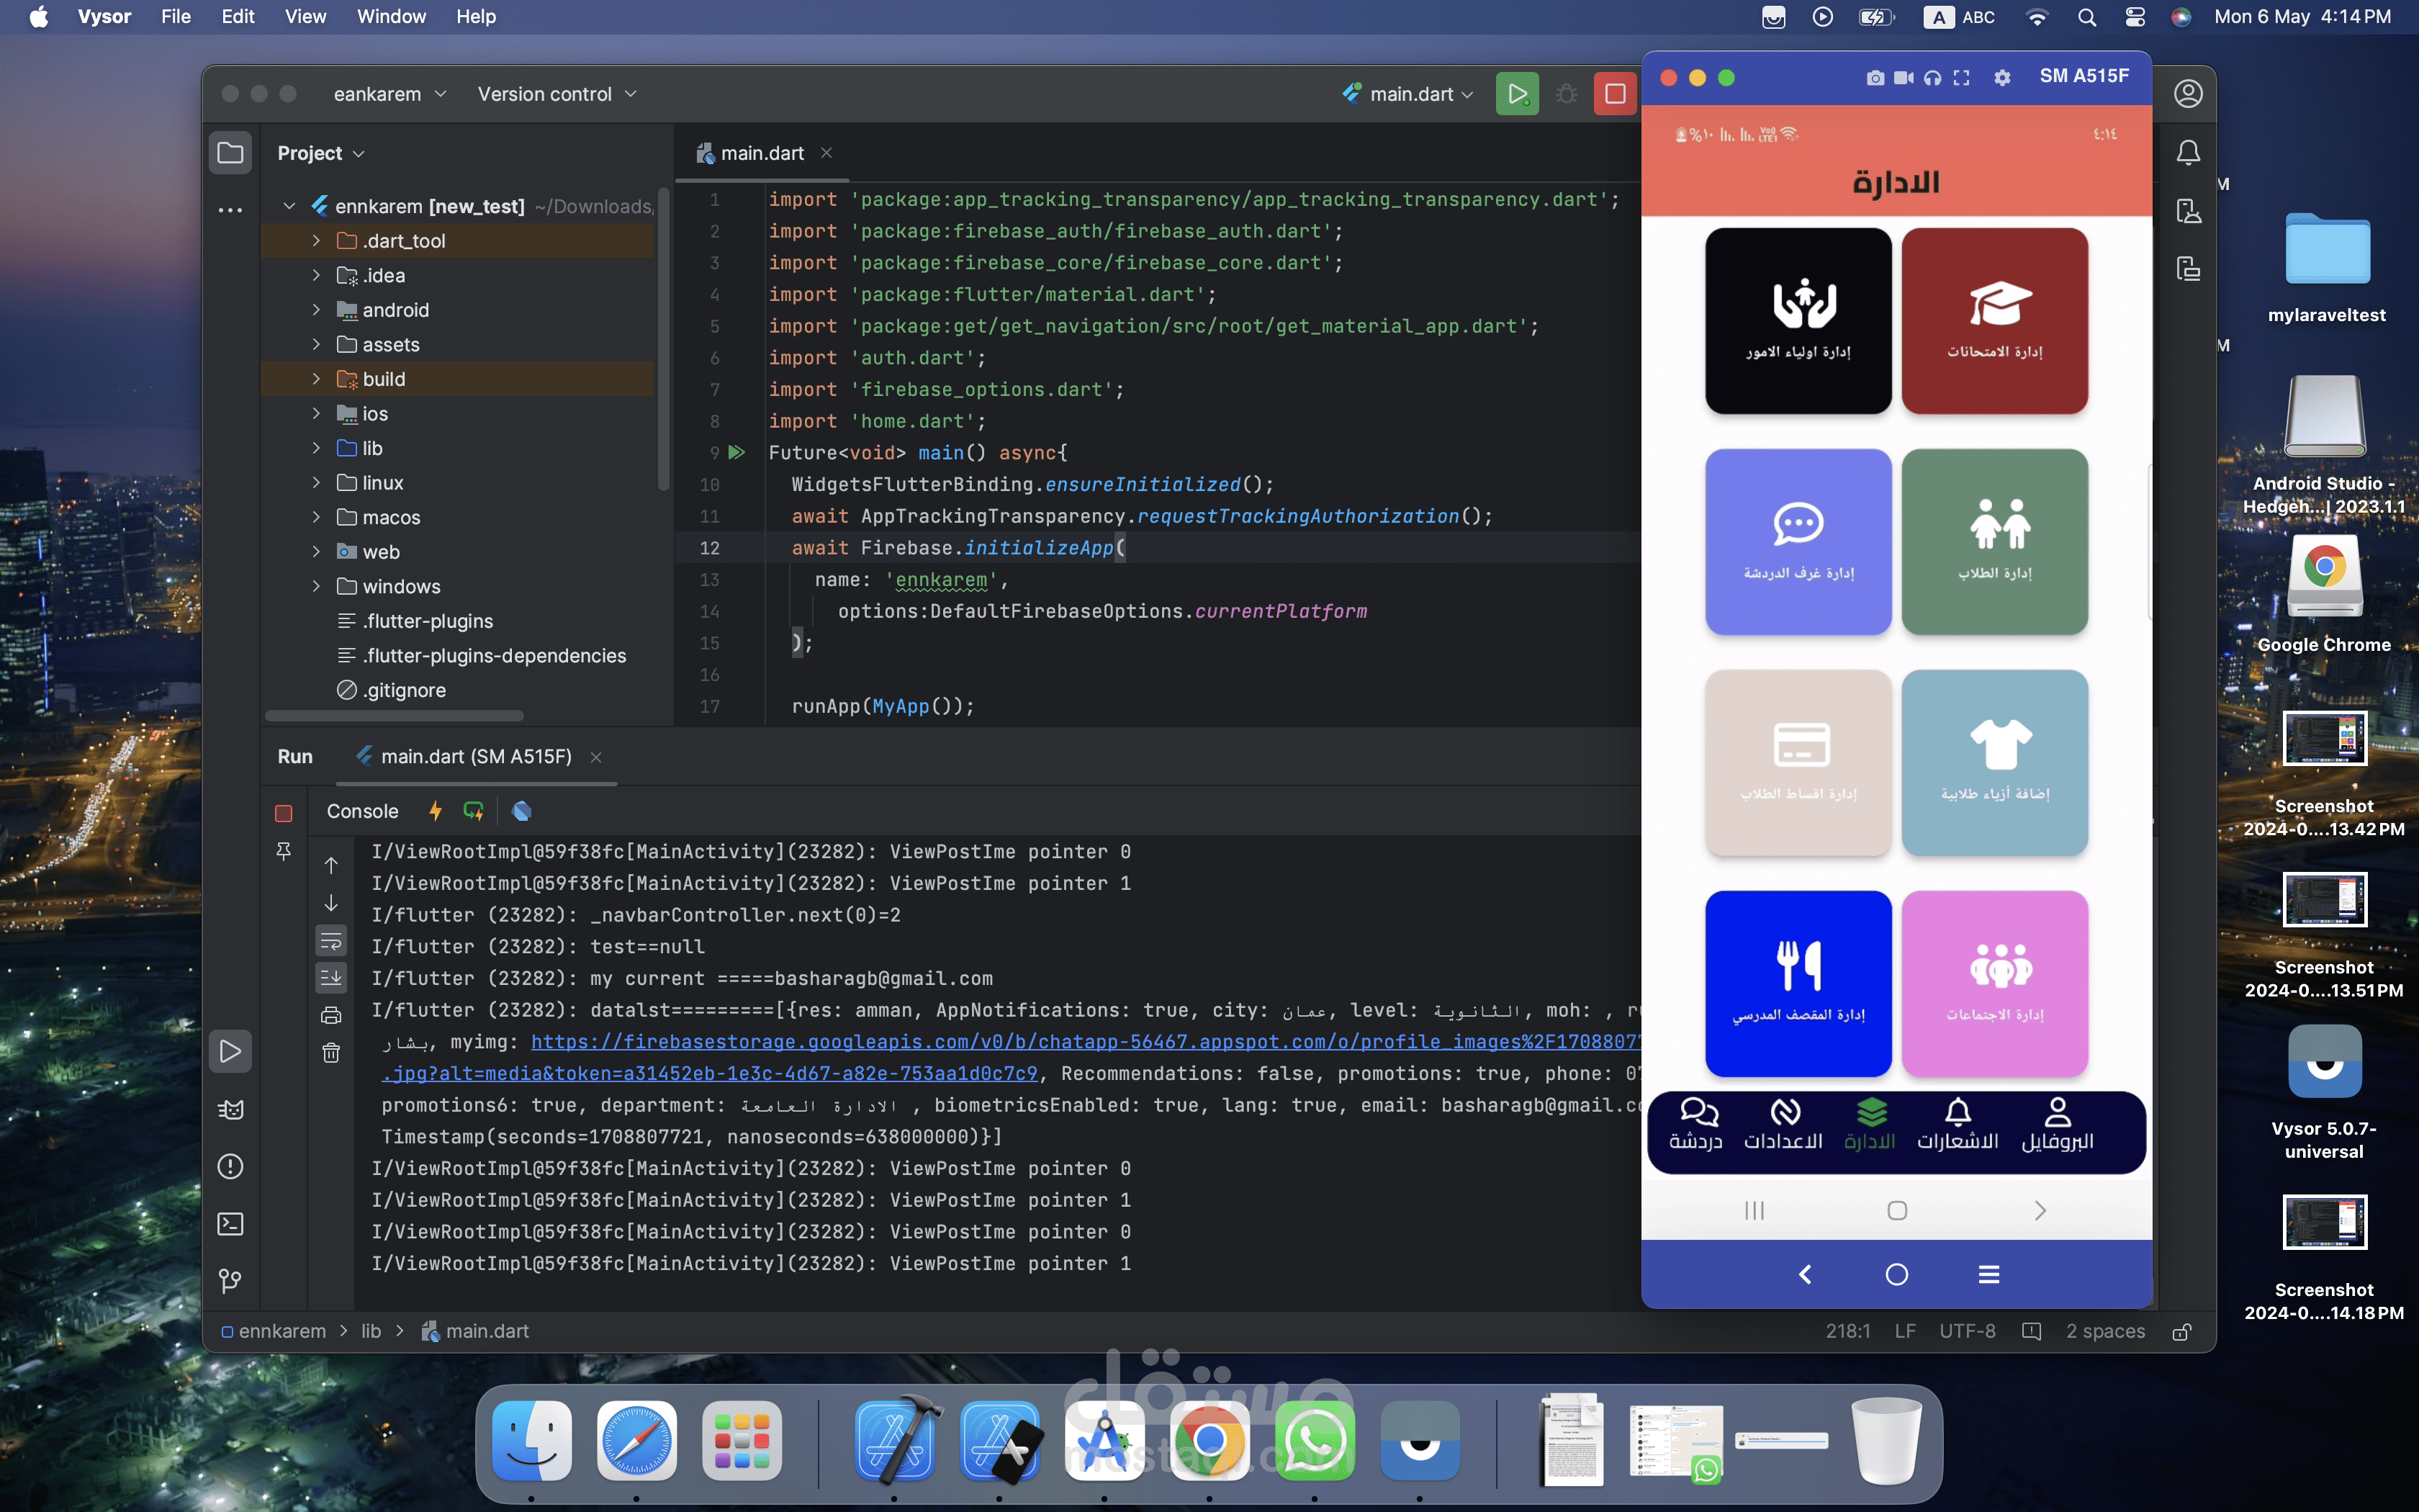2419x1512 pixels.
Task: Collapse the ennkarem project root
Action: (289, 206)
